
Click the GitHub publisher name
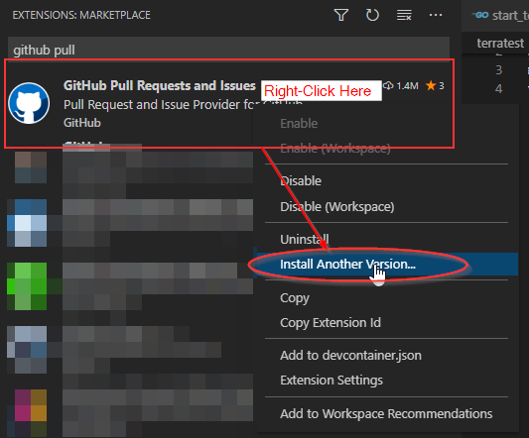click(x=82, y=123)
